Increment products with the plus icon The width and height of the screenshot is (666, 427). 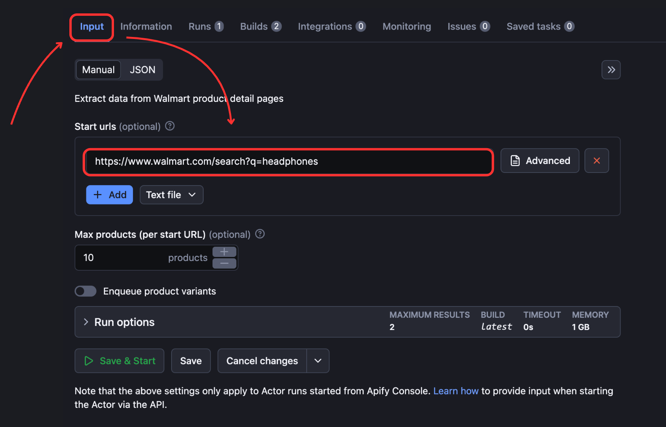(x=224, y=251)
